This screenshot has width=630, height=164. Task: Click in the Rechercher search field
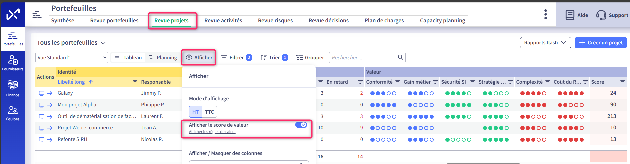(363, 57)
